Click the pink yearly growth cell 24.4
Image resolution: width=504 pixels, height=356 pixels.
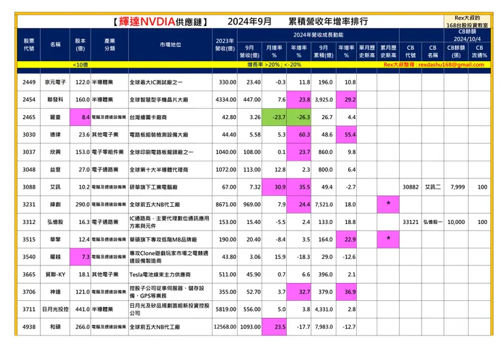[299, 204]
